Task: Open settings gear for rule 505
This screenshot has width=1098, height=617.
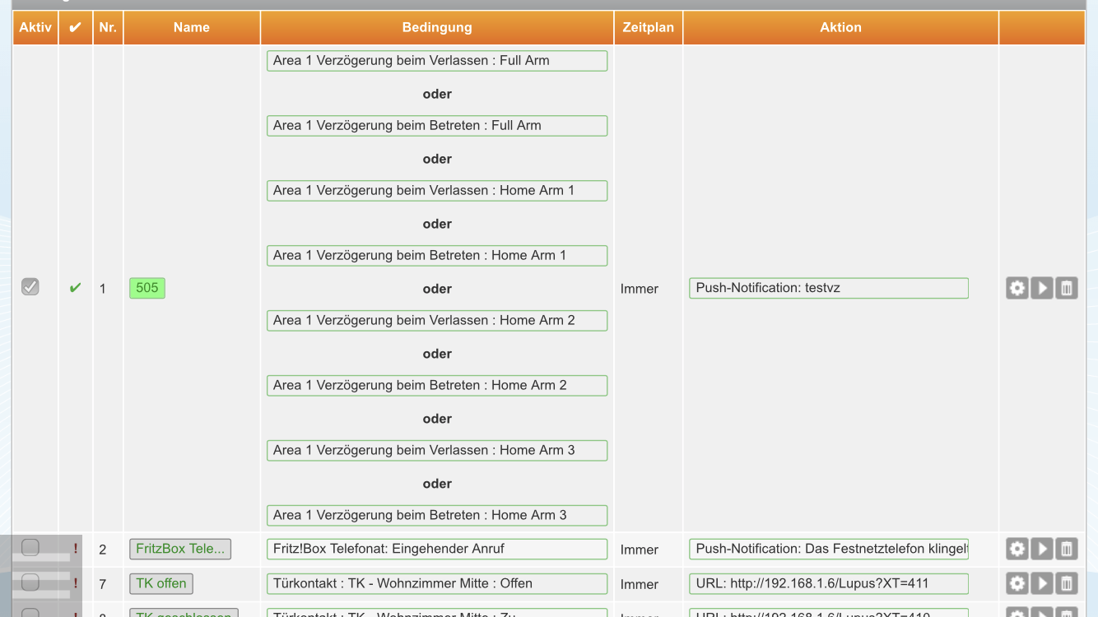Action: click(1017, 288)
